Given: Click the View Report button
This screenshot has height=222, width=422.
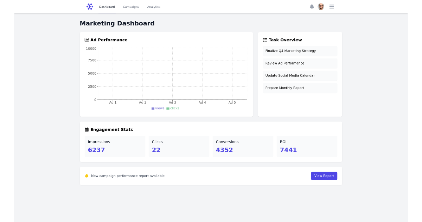Looking at the screenshot, I should [324, 175].
